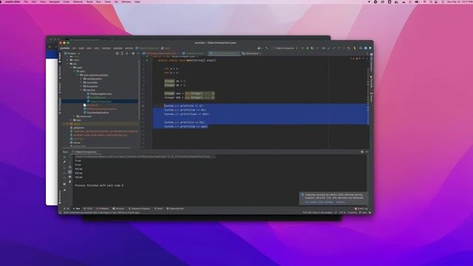Click the gutter run arrow beside main method
The image size is (473, 266).
(x=147, y=61)
